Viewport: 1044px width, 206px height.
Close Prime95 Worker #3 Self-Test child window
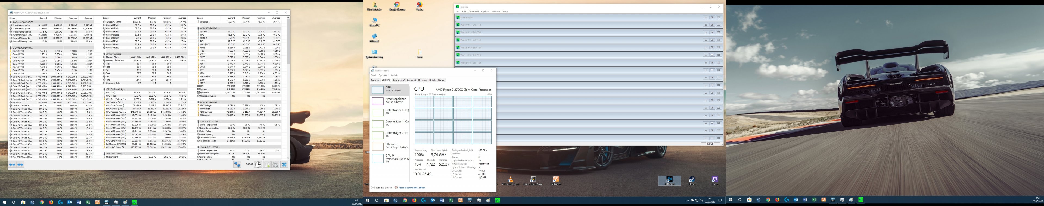(719, 40)
